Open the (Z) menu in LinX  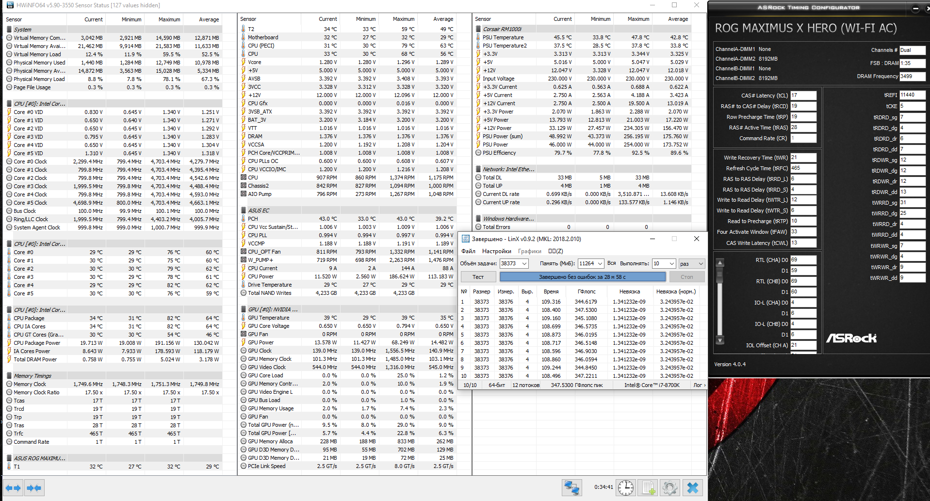pyautogui.click(x=555, y=251)
